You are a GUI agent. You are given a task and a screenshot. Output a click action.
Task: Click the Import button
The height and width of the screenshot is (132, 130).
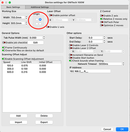[18, 122]
